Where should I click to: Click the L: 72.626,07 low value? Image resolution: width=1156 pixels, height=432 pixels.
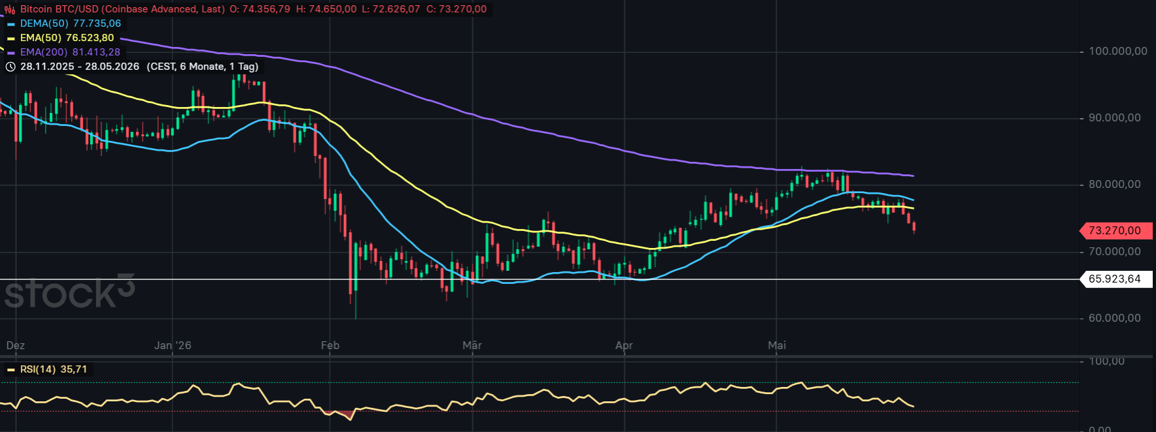coord(391,9)
